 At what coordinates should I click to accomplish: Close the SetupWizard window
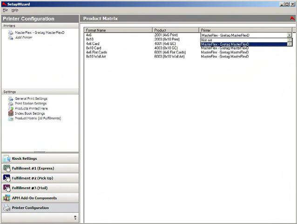[292, 4]
